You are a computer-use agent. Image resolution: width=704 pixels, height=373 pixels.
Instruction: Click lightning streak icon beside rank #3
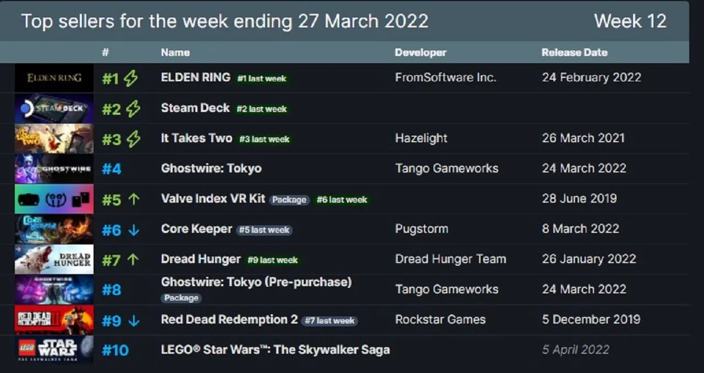[134, 139]
